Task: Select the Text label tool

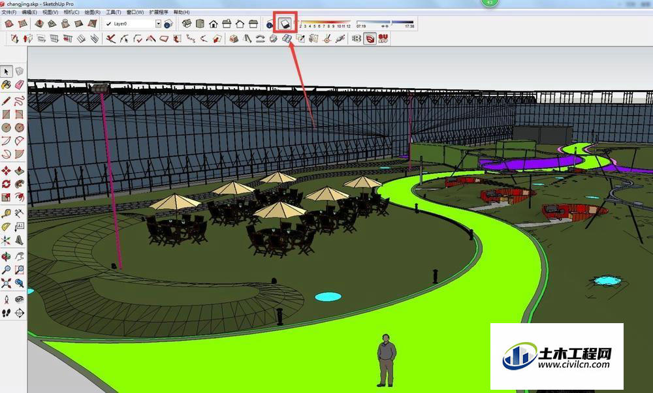Action: [x=20, y=227]
